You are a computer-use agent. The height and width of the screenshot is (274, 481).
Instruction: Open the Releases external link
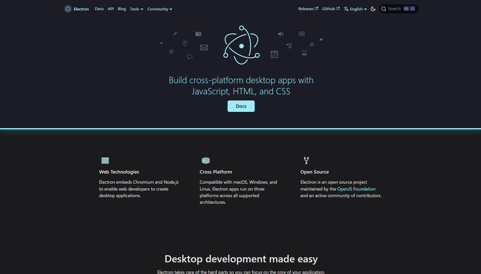click(x=308, y=9)
